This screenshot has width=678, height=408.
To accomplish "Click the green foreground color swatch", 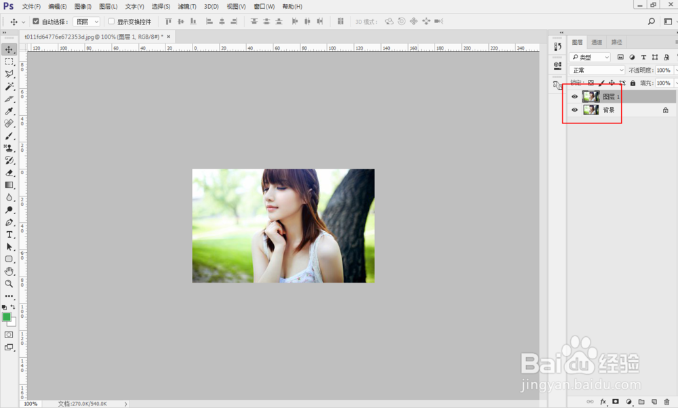I will 7,317.
